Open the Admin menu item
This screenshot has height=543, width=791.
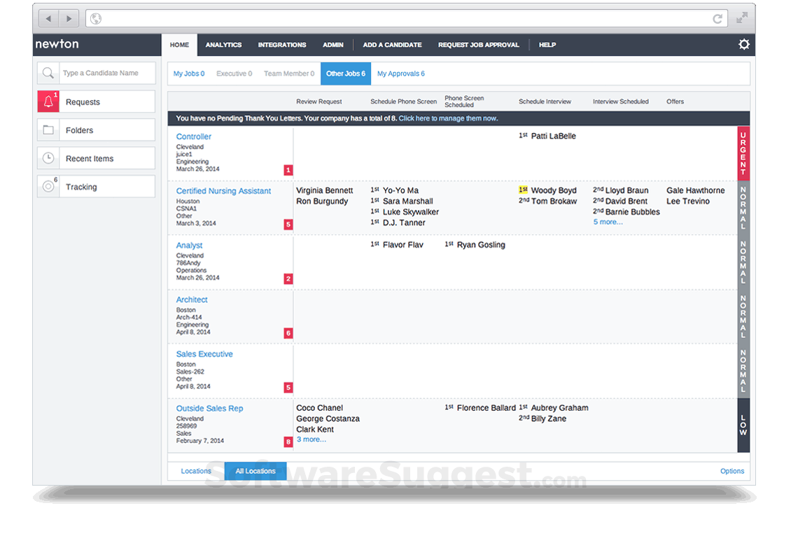333,44
